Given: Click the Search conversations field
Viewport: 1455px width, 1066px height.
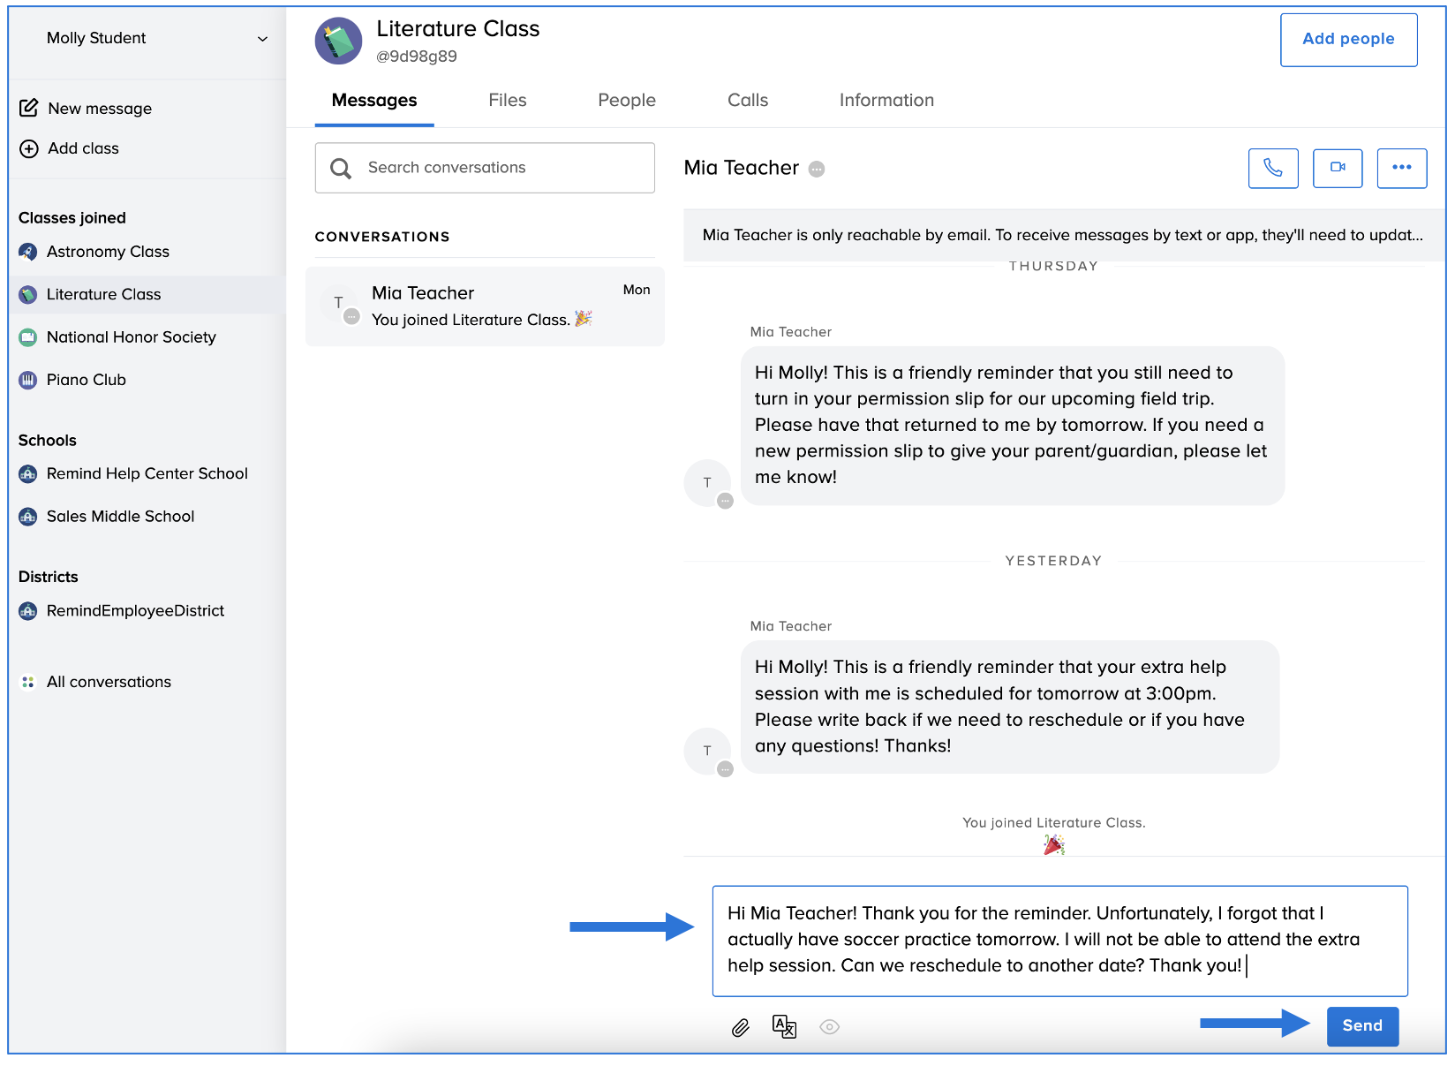Looking at the screenshot, I should point(485,168).
